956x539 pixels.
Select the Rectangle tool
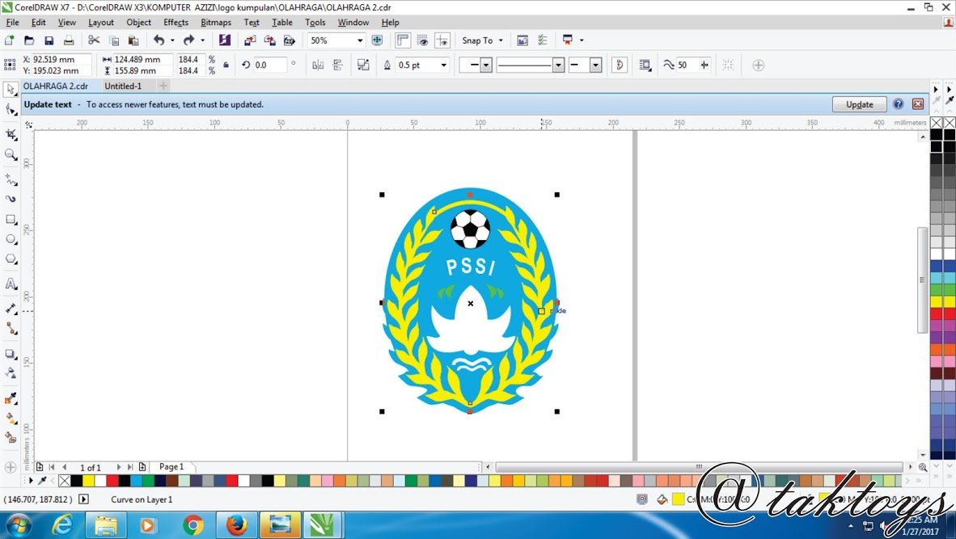[11, 219]
